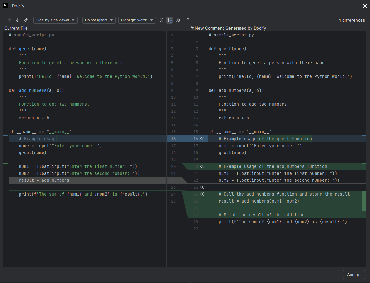Image resolution: width=370 pixels, height=283 pixels.
Task: Click the Docify app logo icon
Action: tap(6, 6)
